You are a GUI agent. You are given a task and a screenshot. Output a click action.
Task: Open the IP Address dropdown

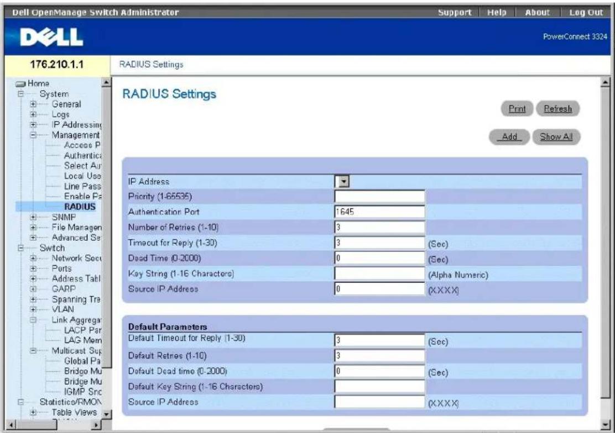(343, 181)
